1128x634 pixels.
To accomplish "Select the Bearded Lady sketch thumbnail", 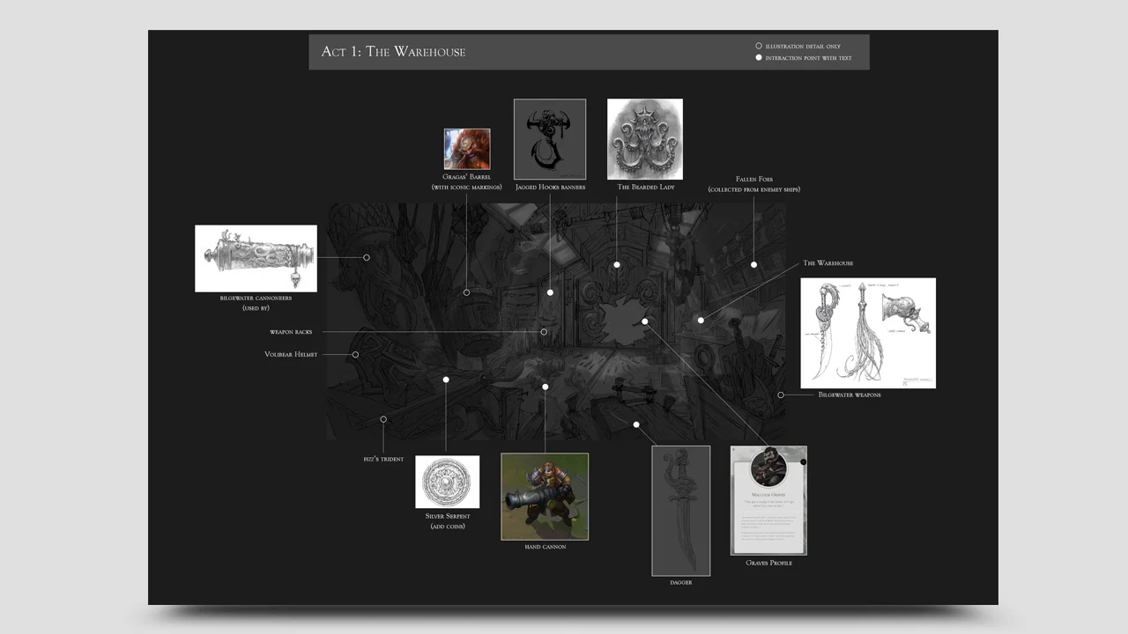I will tap(645, 139).
